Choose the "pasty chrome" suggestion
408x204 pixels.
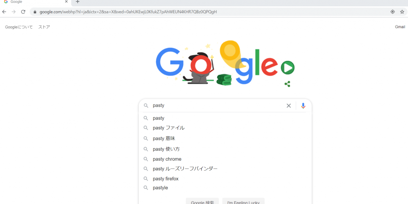[x=167, y=159]
